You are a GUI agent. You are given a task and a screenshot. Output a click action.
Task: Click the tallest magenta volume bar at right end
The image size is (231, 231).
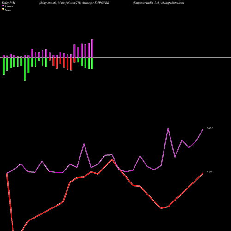click(x=92, y=49)
